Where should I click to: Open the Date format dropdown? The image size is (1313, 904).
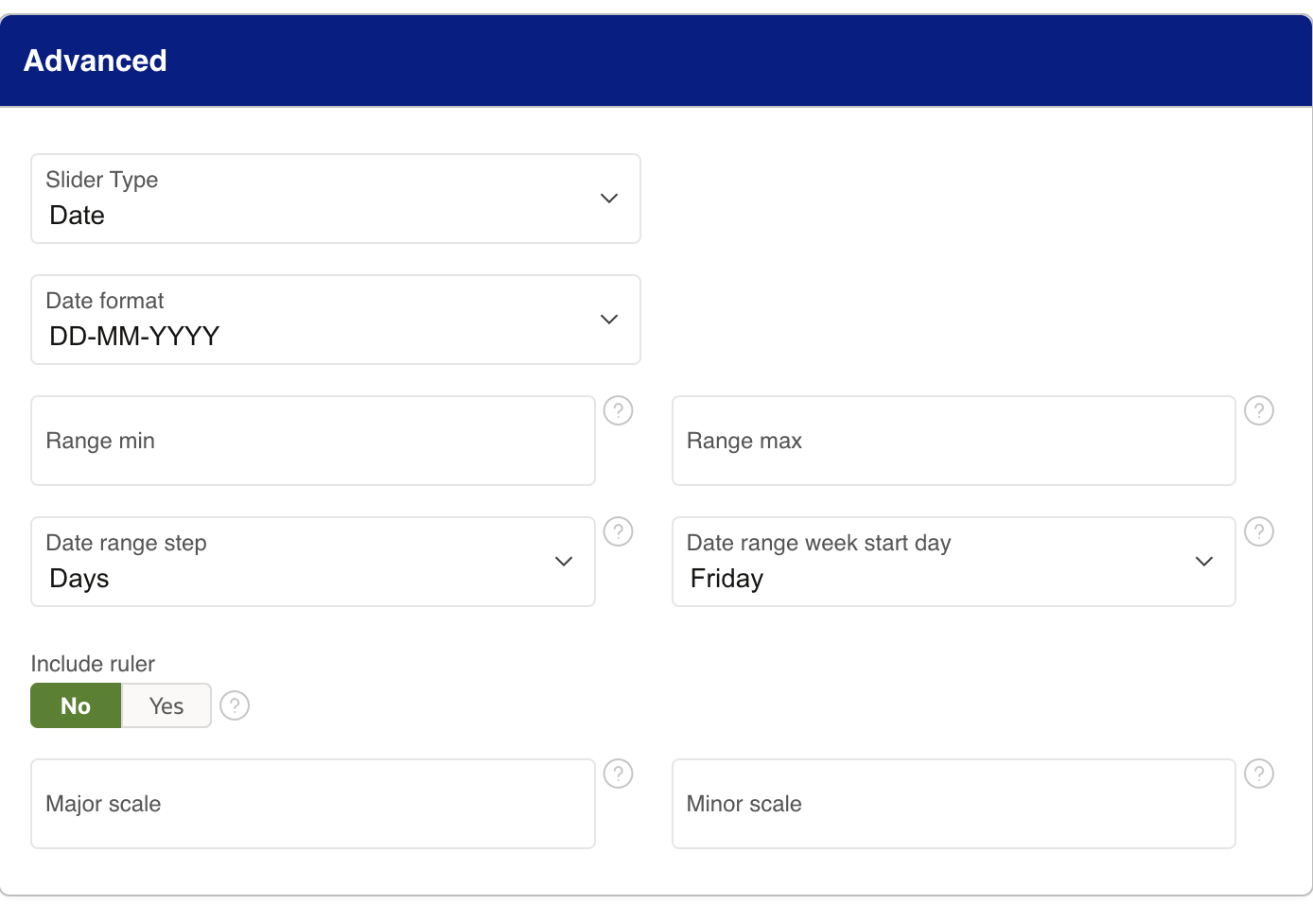pyautogui.click(x=336, y=320)
